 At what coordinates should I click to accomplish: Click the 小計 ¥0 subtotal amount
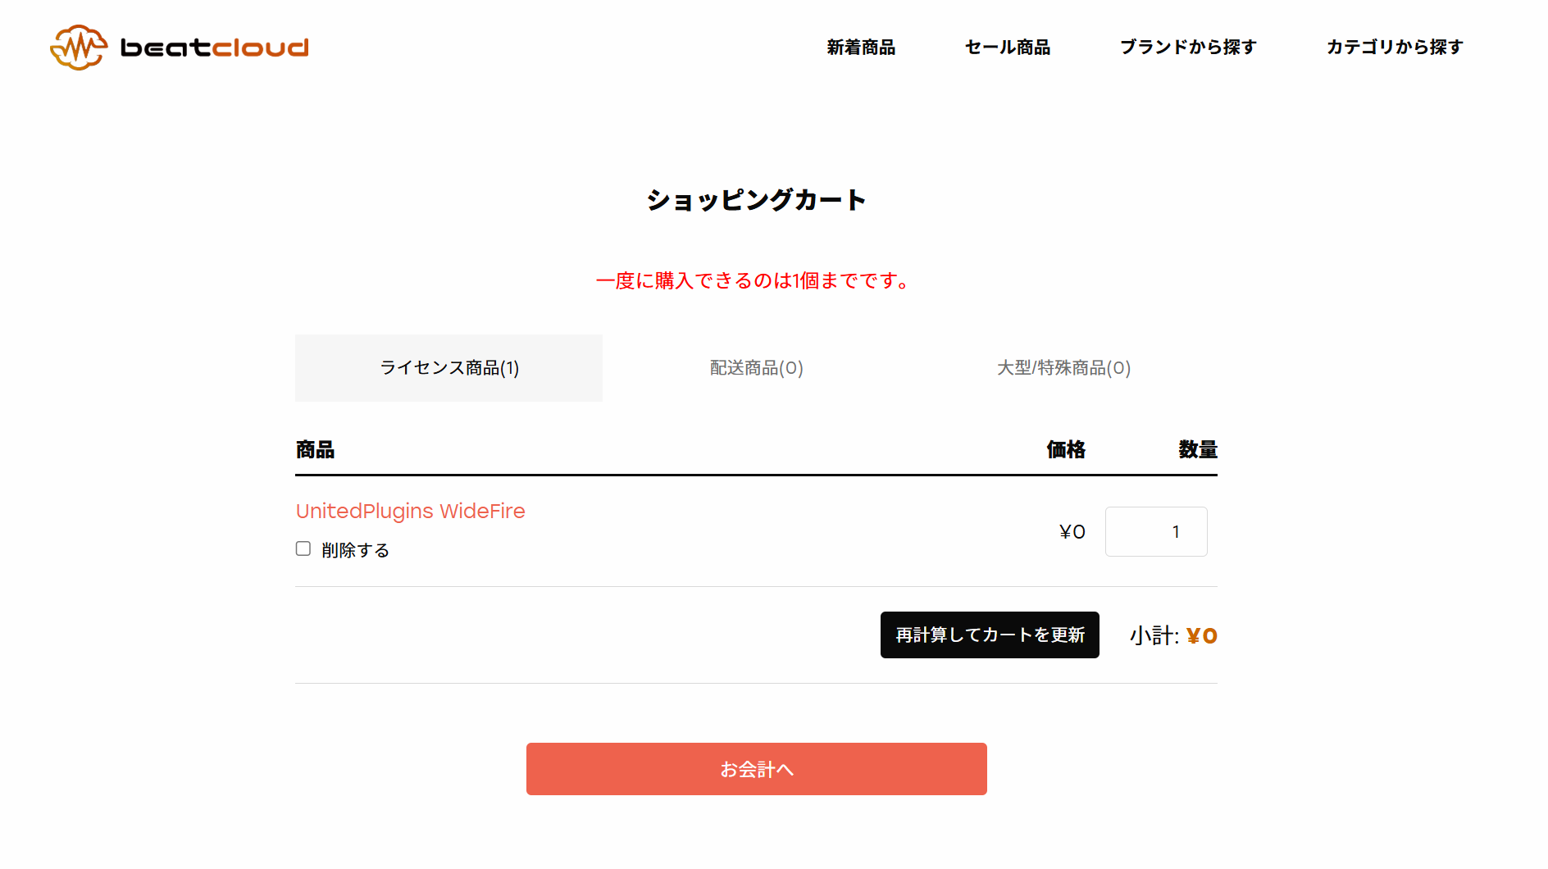(x=1201, y=636)
